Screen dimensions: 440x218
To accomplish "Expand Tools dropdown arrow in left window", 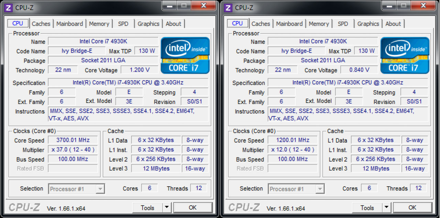I will tap(167, 208).
